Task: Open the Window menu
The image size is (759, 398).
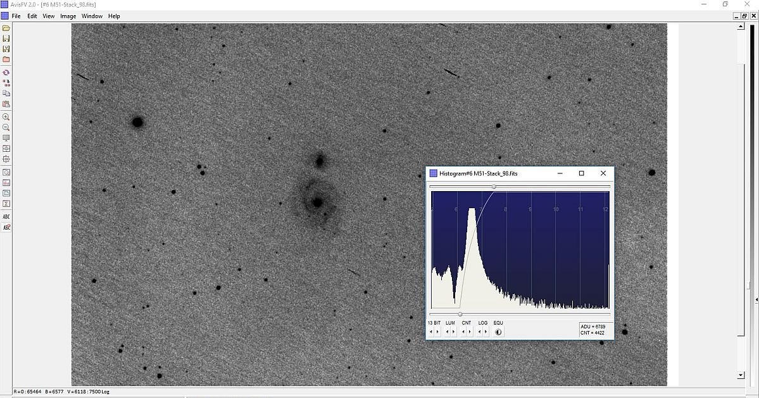Action: (x=92, y=16)
